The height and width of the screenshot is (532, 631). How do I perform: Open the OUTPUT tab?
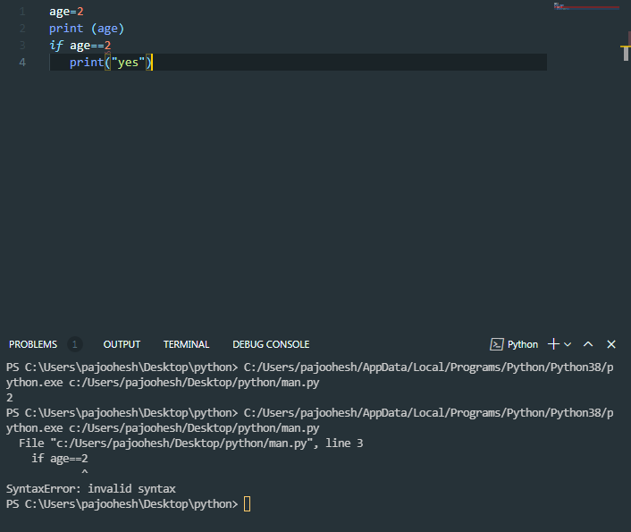[x=122, y=344]
